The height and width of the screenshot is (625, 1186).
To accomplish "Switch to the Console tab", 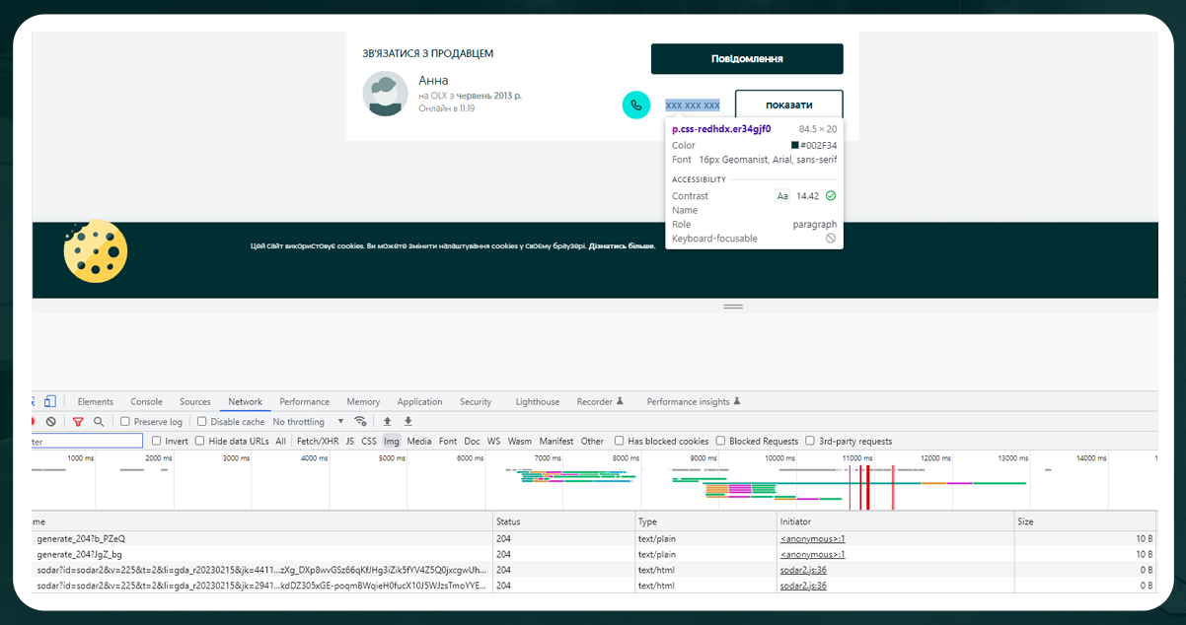I will click(x=146, y=401).
